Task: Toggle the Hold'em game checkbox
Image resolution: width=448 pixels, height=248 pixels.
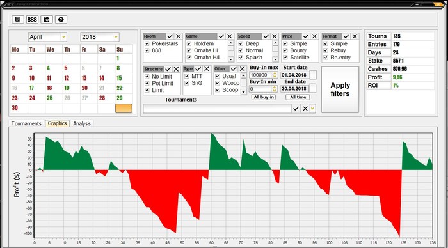Action: tap(189, 43)
